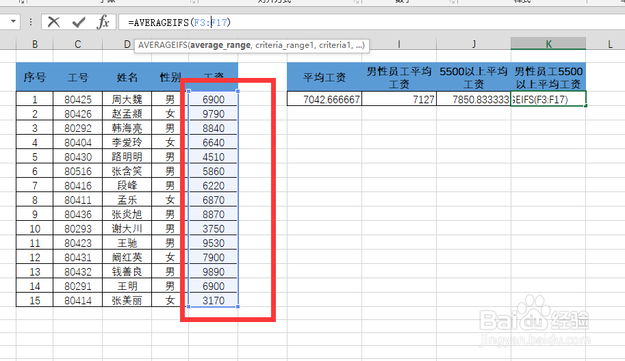Select salary cell 4510
This screenshot has height=361, width=625.
(214, 157)
